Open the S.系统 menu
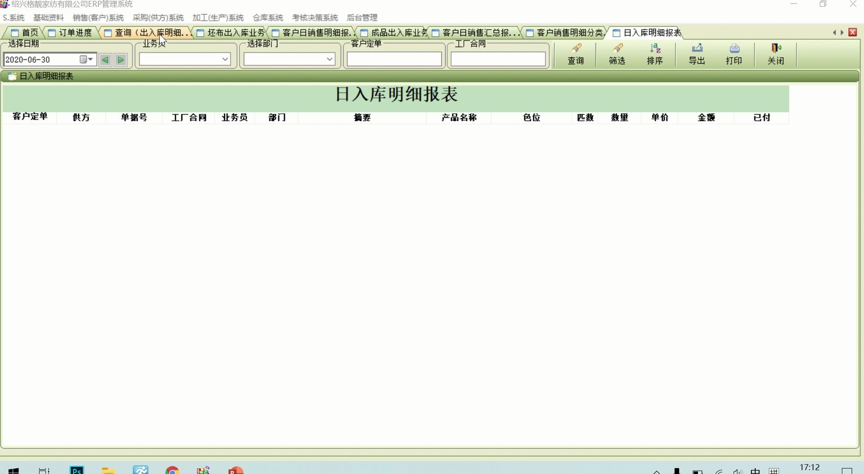Image resolution: width=864 pixels, height=474 pixels. point(13,18)
